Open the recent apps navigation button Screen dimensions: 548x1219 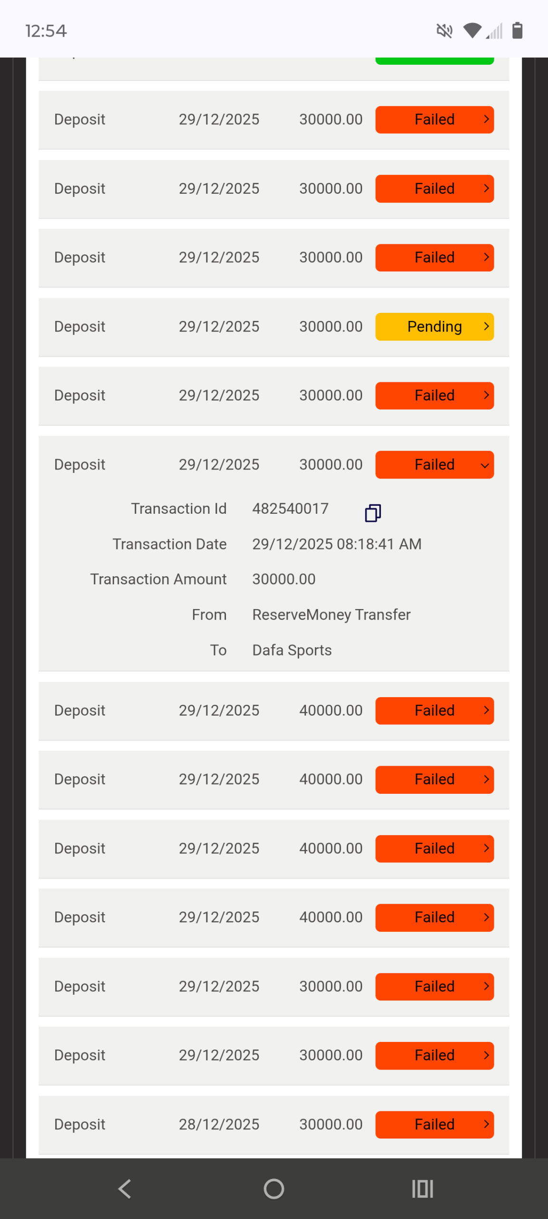click(x=422, y=1189)
